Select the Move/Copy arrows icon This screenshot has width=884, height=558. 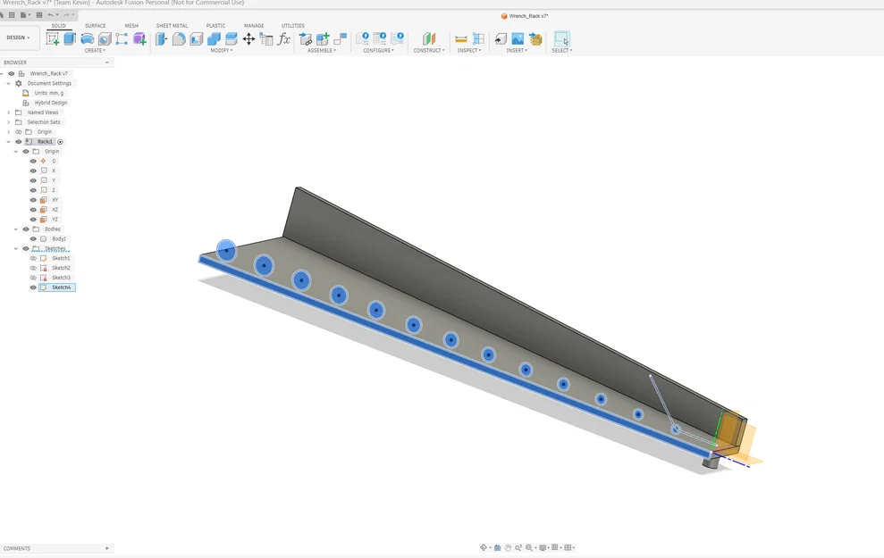coord(248,38)
